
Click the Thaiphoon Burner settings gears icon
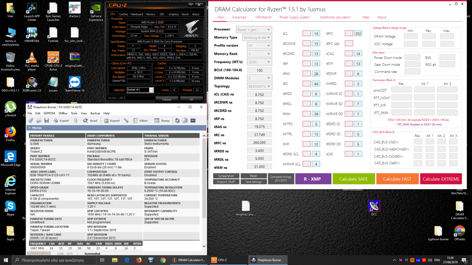(x=31, y=120)
